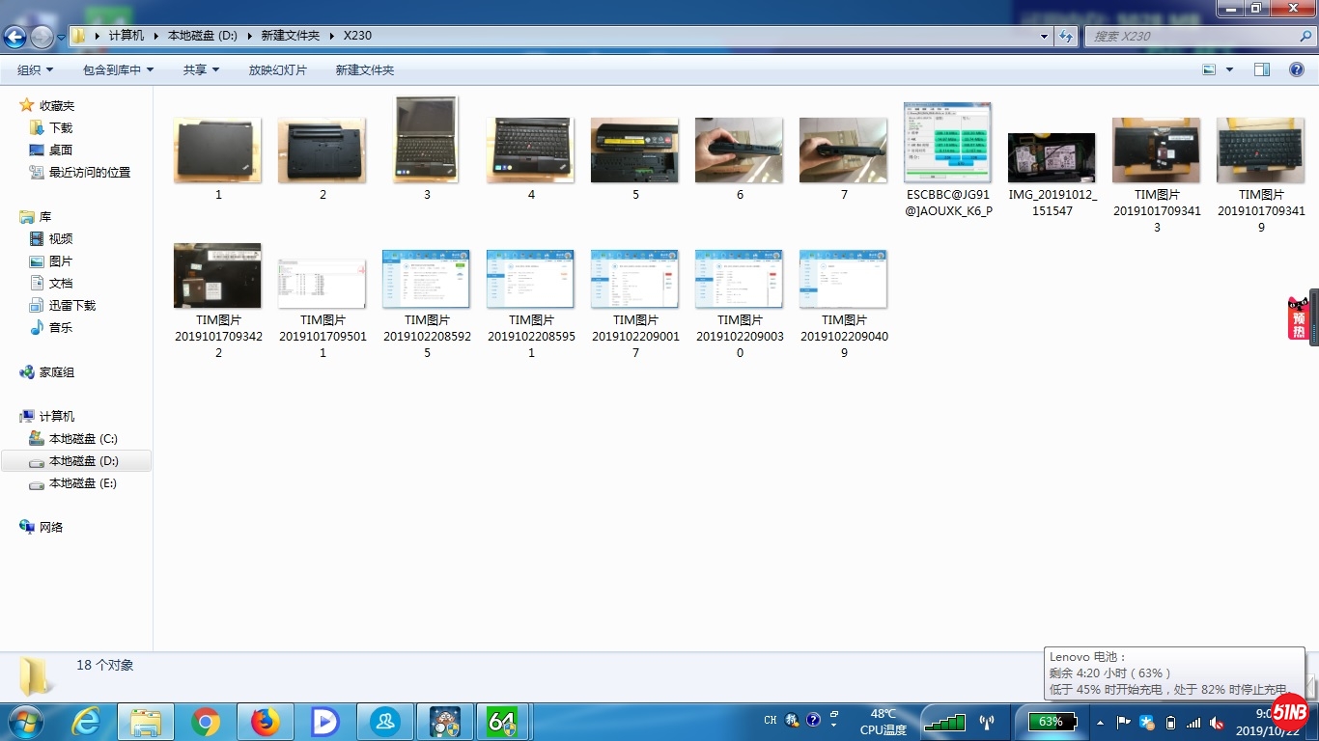Toggle the preview pane button
Screen dimensions: 1319x741
(1261, 69)
